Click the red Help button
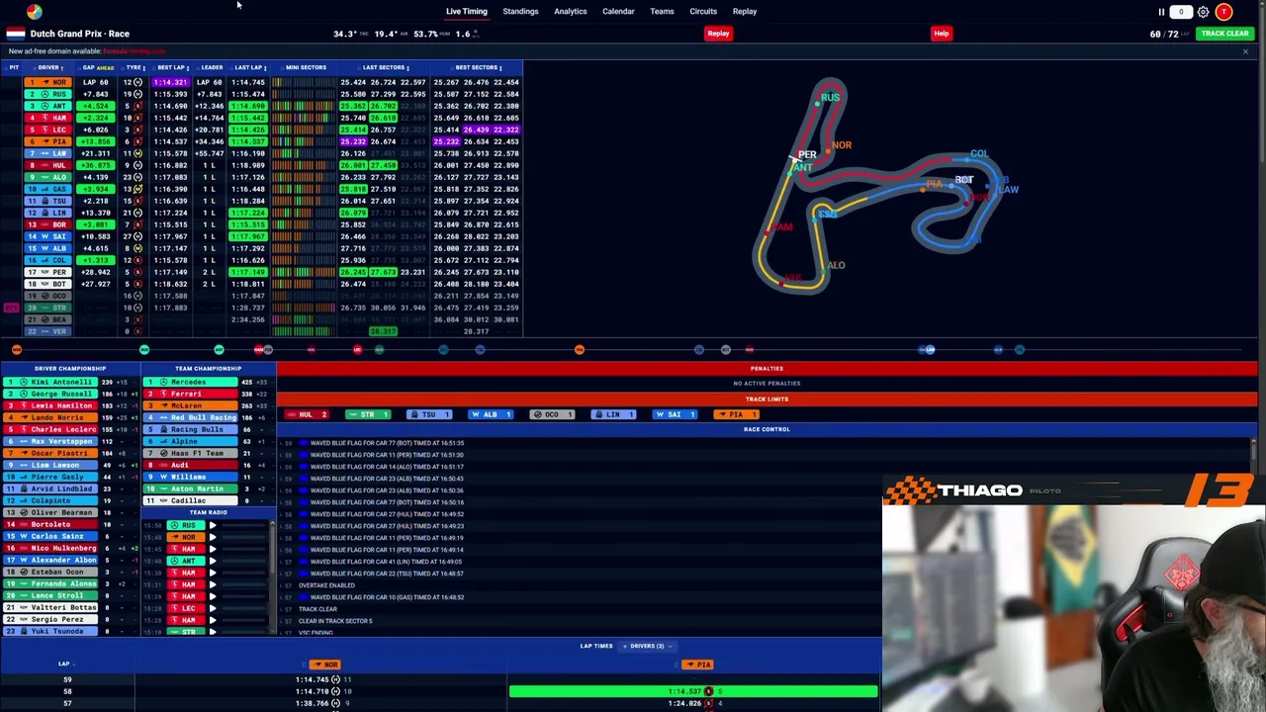This screenshot has height=712, width=1266. coord(942,34)
